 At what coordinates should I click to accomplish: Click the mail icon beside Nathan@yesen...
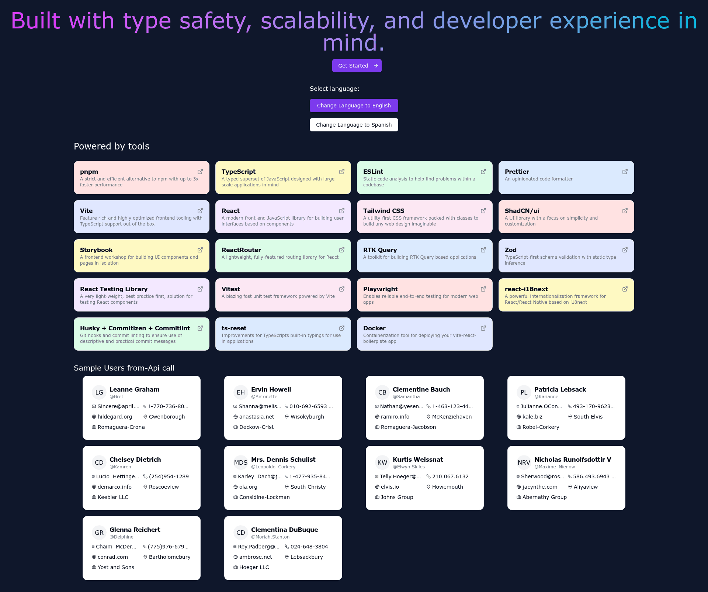(377, 406)
